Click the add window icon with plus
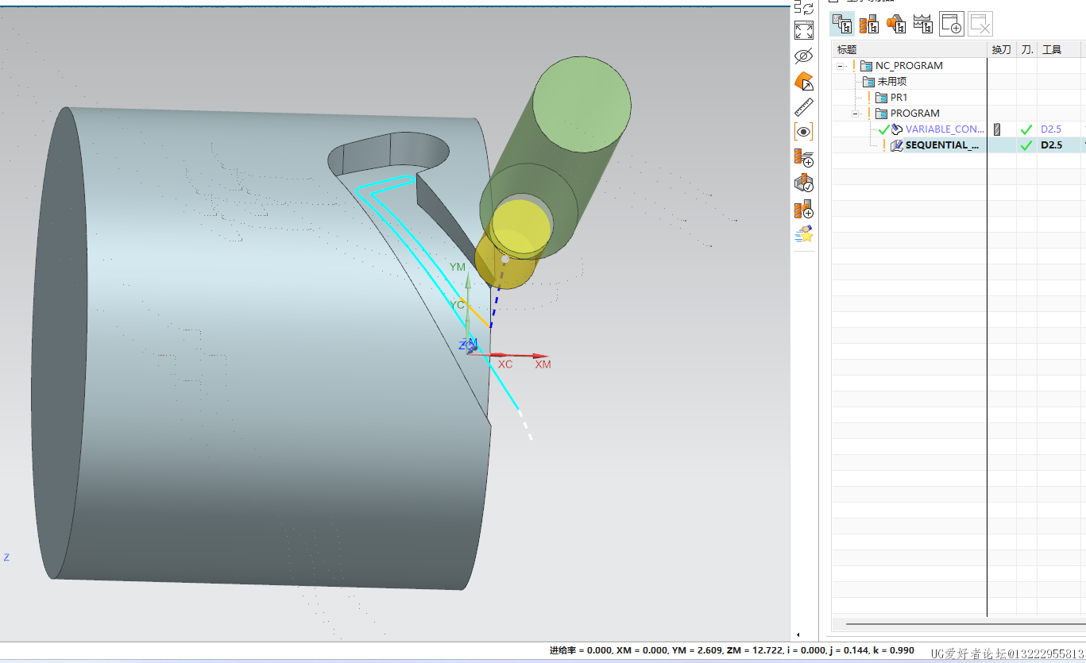This screenshot has height=663, width=1086. (952, 24)
